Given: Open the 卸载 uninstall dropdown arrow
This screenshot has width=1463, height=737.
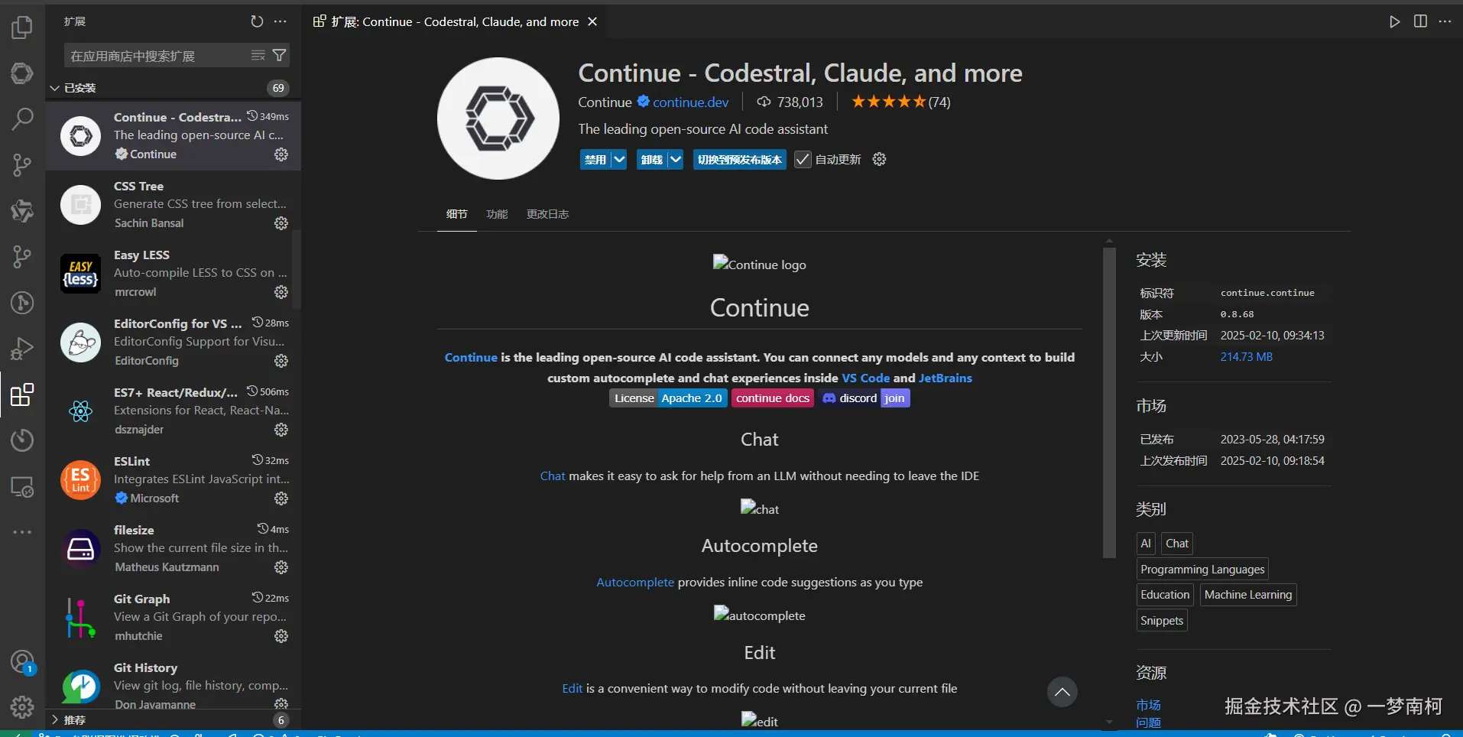Looking at the screenshot, I should [x=676, y=160].
